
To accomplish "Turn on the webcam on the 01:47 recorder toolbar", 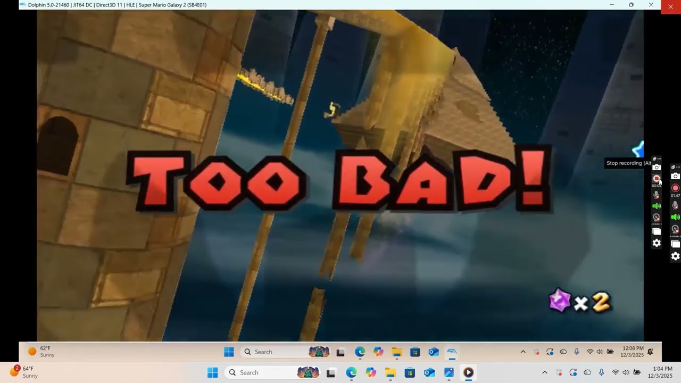I will (675, 229).
